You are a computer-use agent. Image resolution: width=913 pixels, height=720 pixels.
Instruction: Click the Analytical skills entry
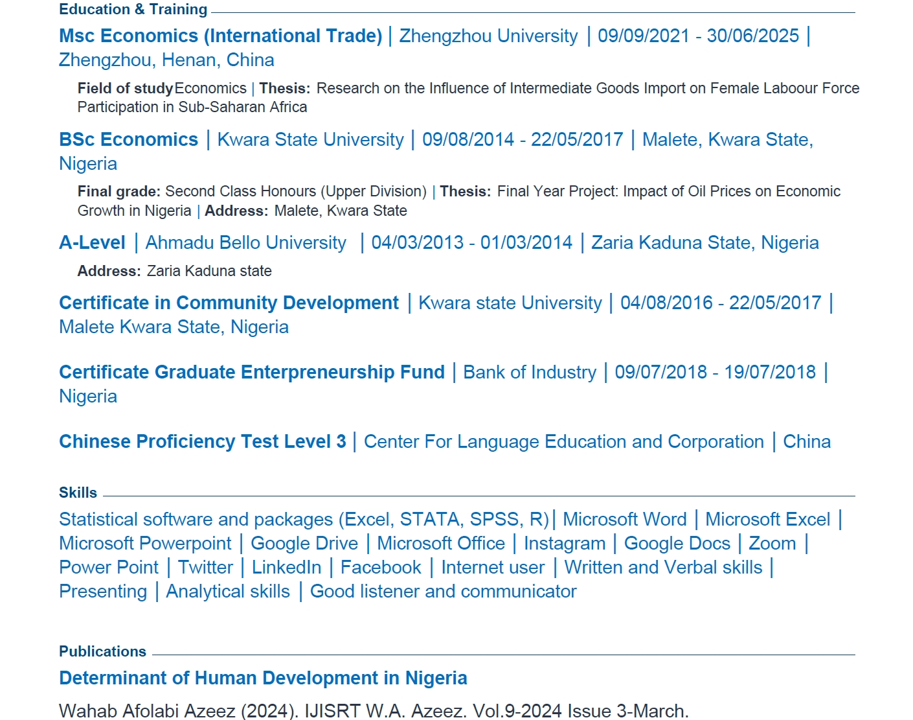tap(228, 591)
